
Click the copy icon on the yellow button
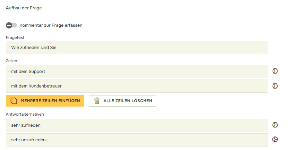pos(14,101)
